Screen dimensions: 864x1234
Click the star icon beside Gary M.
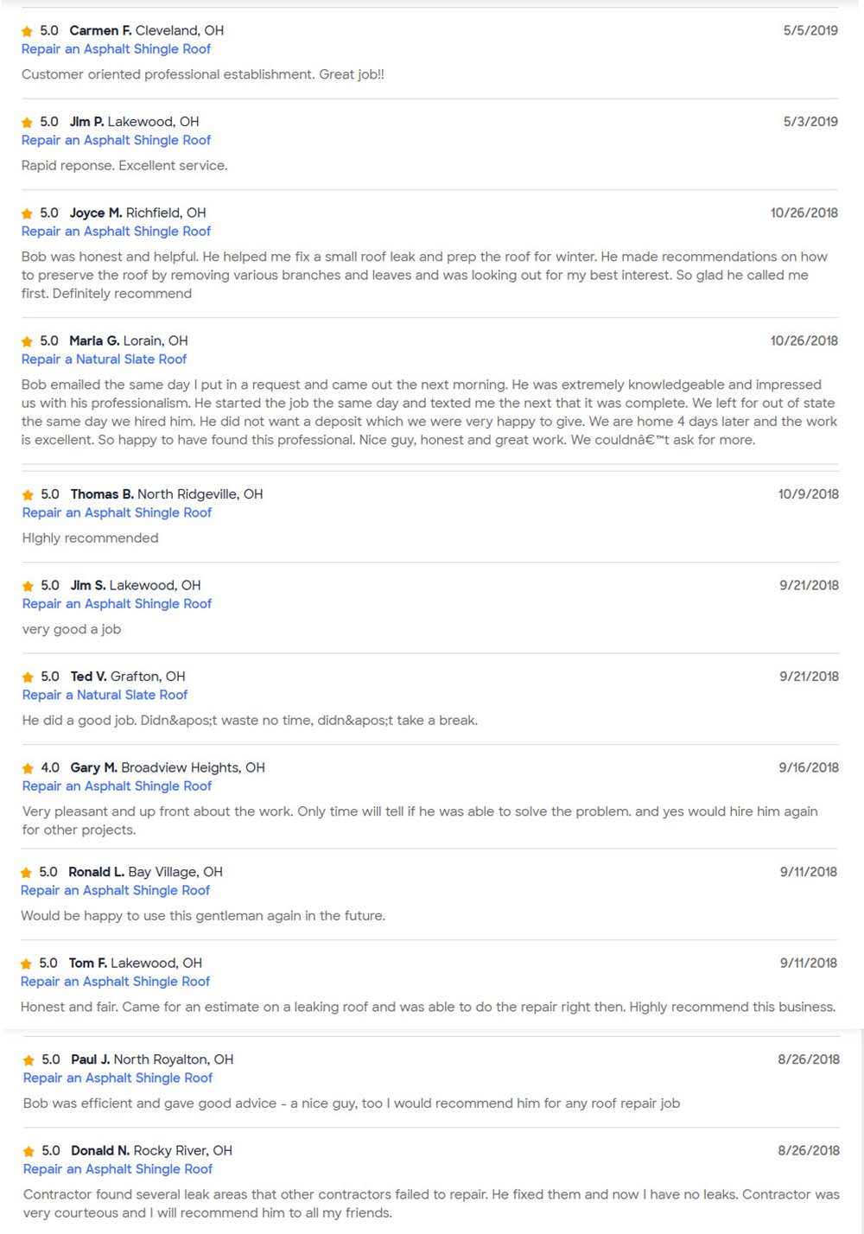[28, 768]
